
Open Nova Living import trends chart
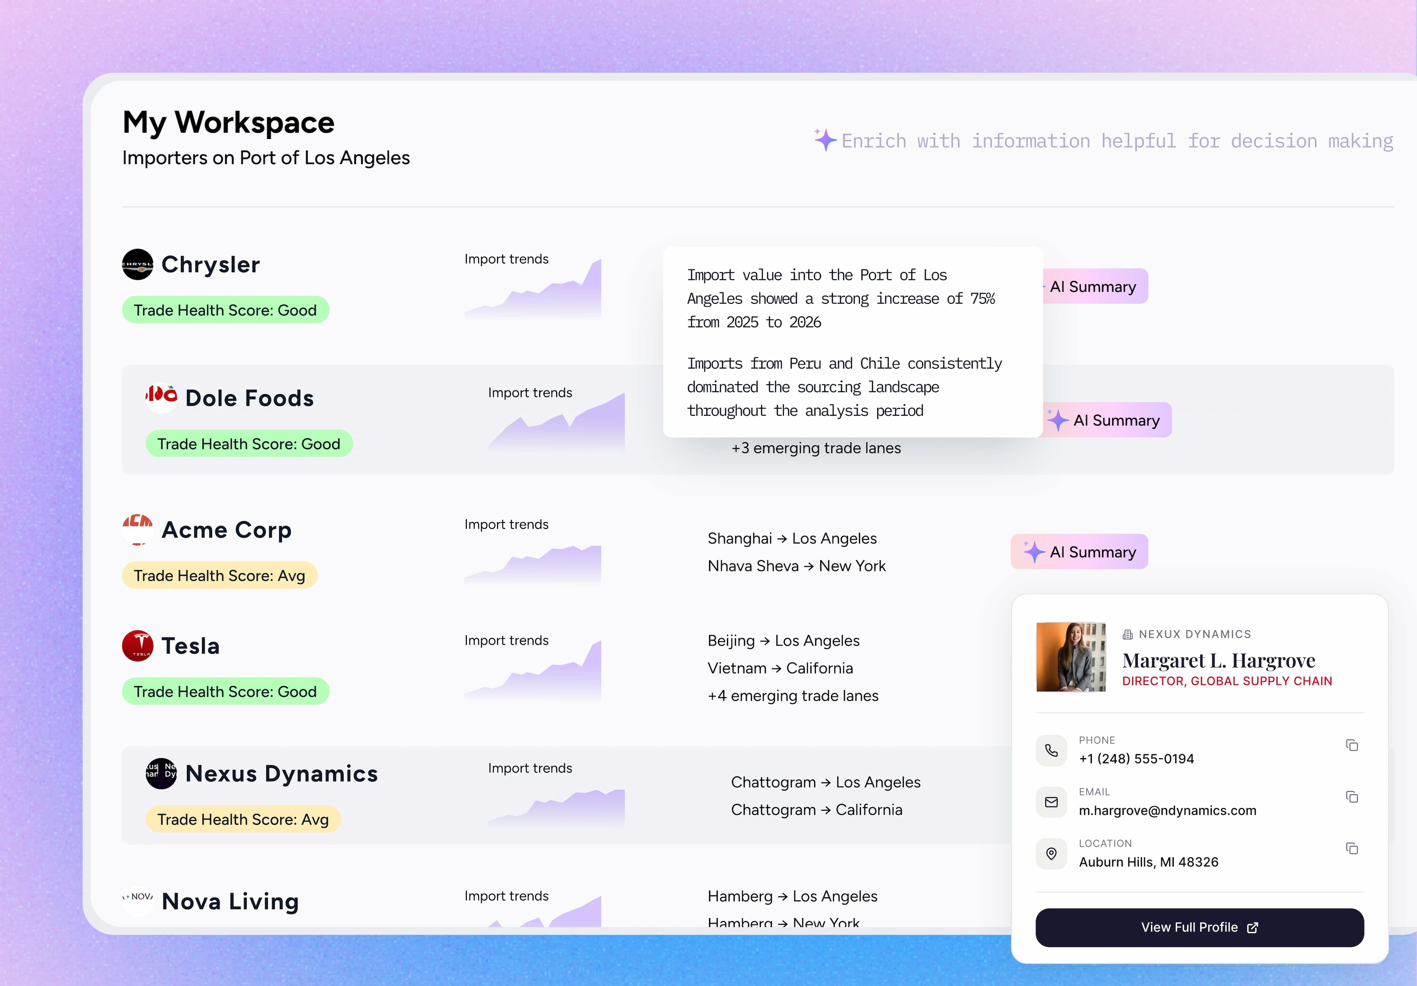click(x=532, y=911)
